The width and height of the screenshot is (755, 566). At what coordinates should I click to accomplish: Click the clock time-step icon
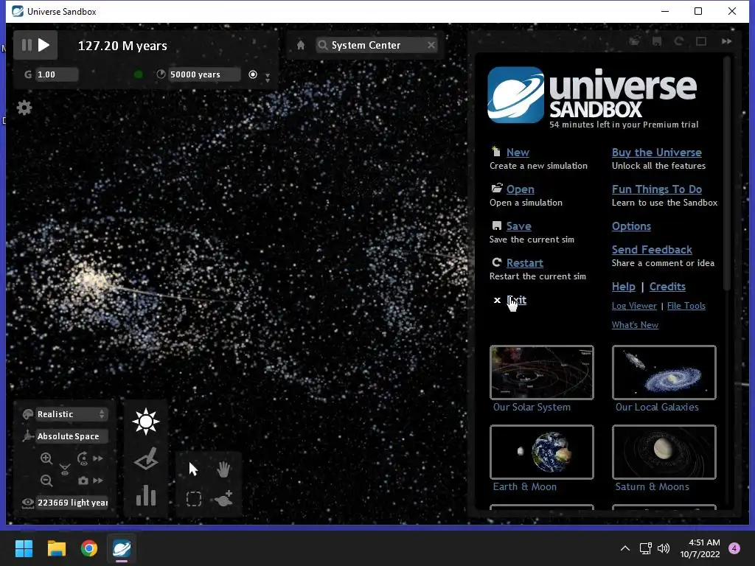(161, 74)
